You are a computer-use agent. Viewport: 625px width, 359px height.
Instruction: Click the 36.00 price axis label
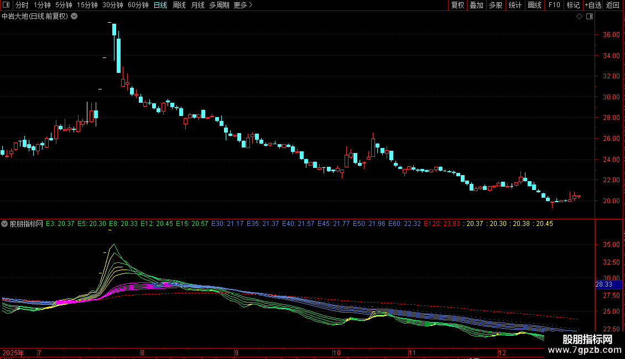[x=611, y=35]
